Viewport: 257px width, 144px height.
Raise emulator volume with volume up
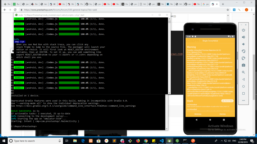243,37
